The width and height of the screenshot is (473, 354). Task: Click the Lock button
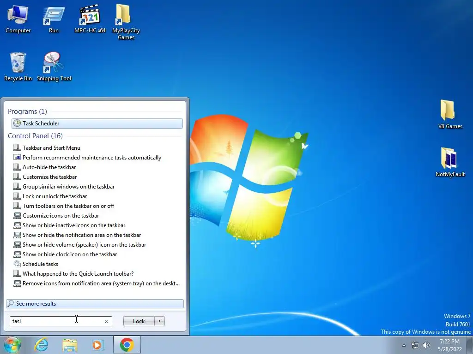pyautogui.click(x=139, y=321)
